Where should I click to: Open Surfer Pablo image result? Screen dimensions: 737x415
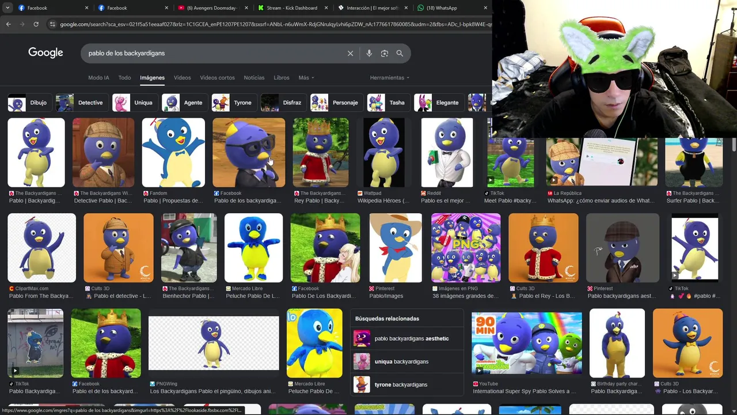694,163
